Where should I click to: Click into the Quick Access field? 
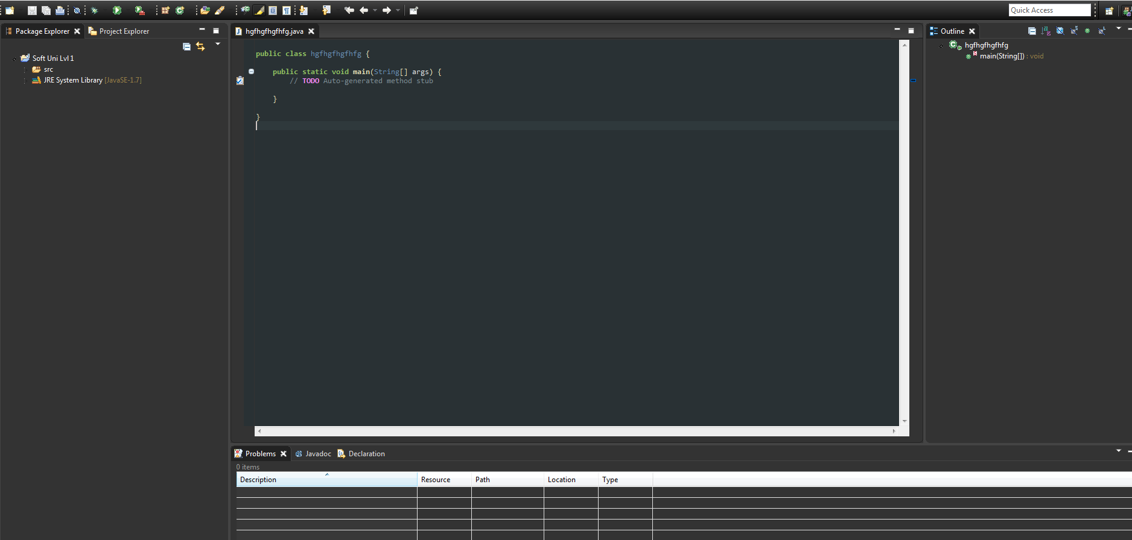click(x=1050, y=10)
